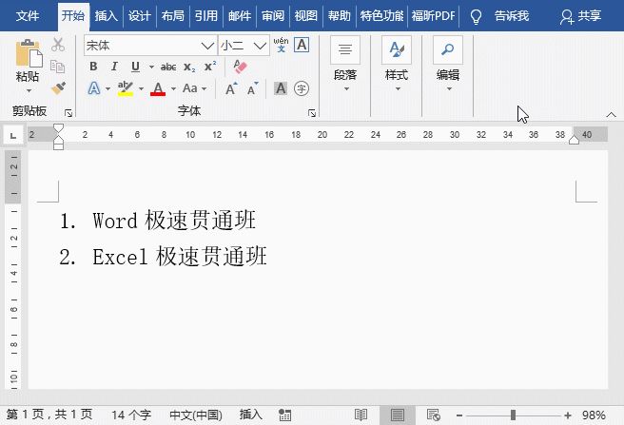This screenshot has width=624, height=425.
Task: Open the Paste options arrow
Action: [29, 90]
